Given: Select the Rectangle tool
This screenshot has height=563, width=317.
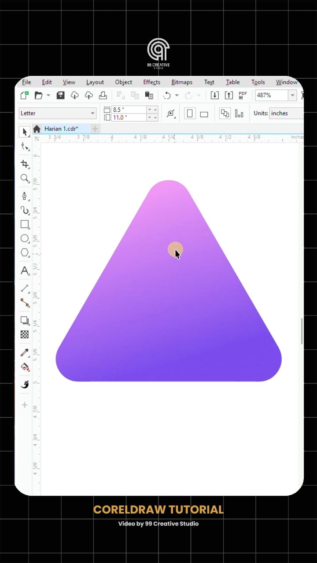Looking at the screenshot, I should 25,224.
